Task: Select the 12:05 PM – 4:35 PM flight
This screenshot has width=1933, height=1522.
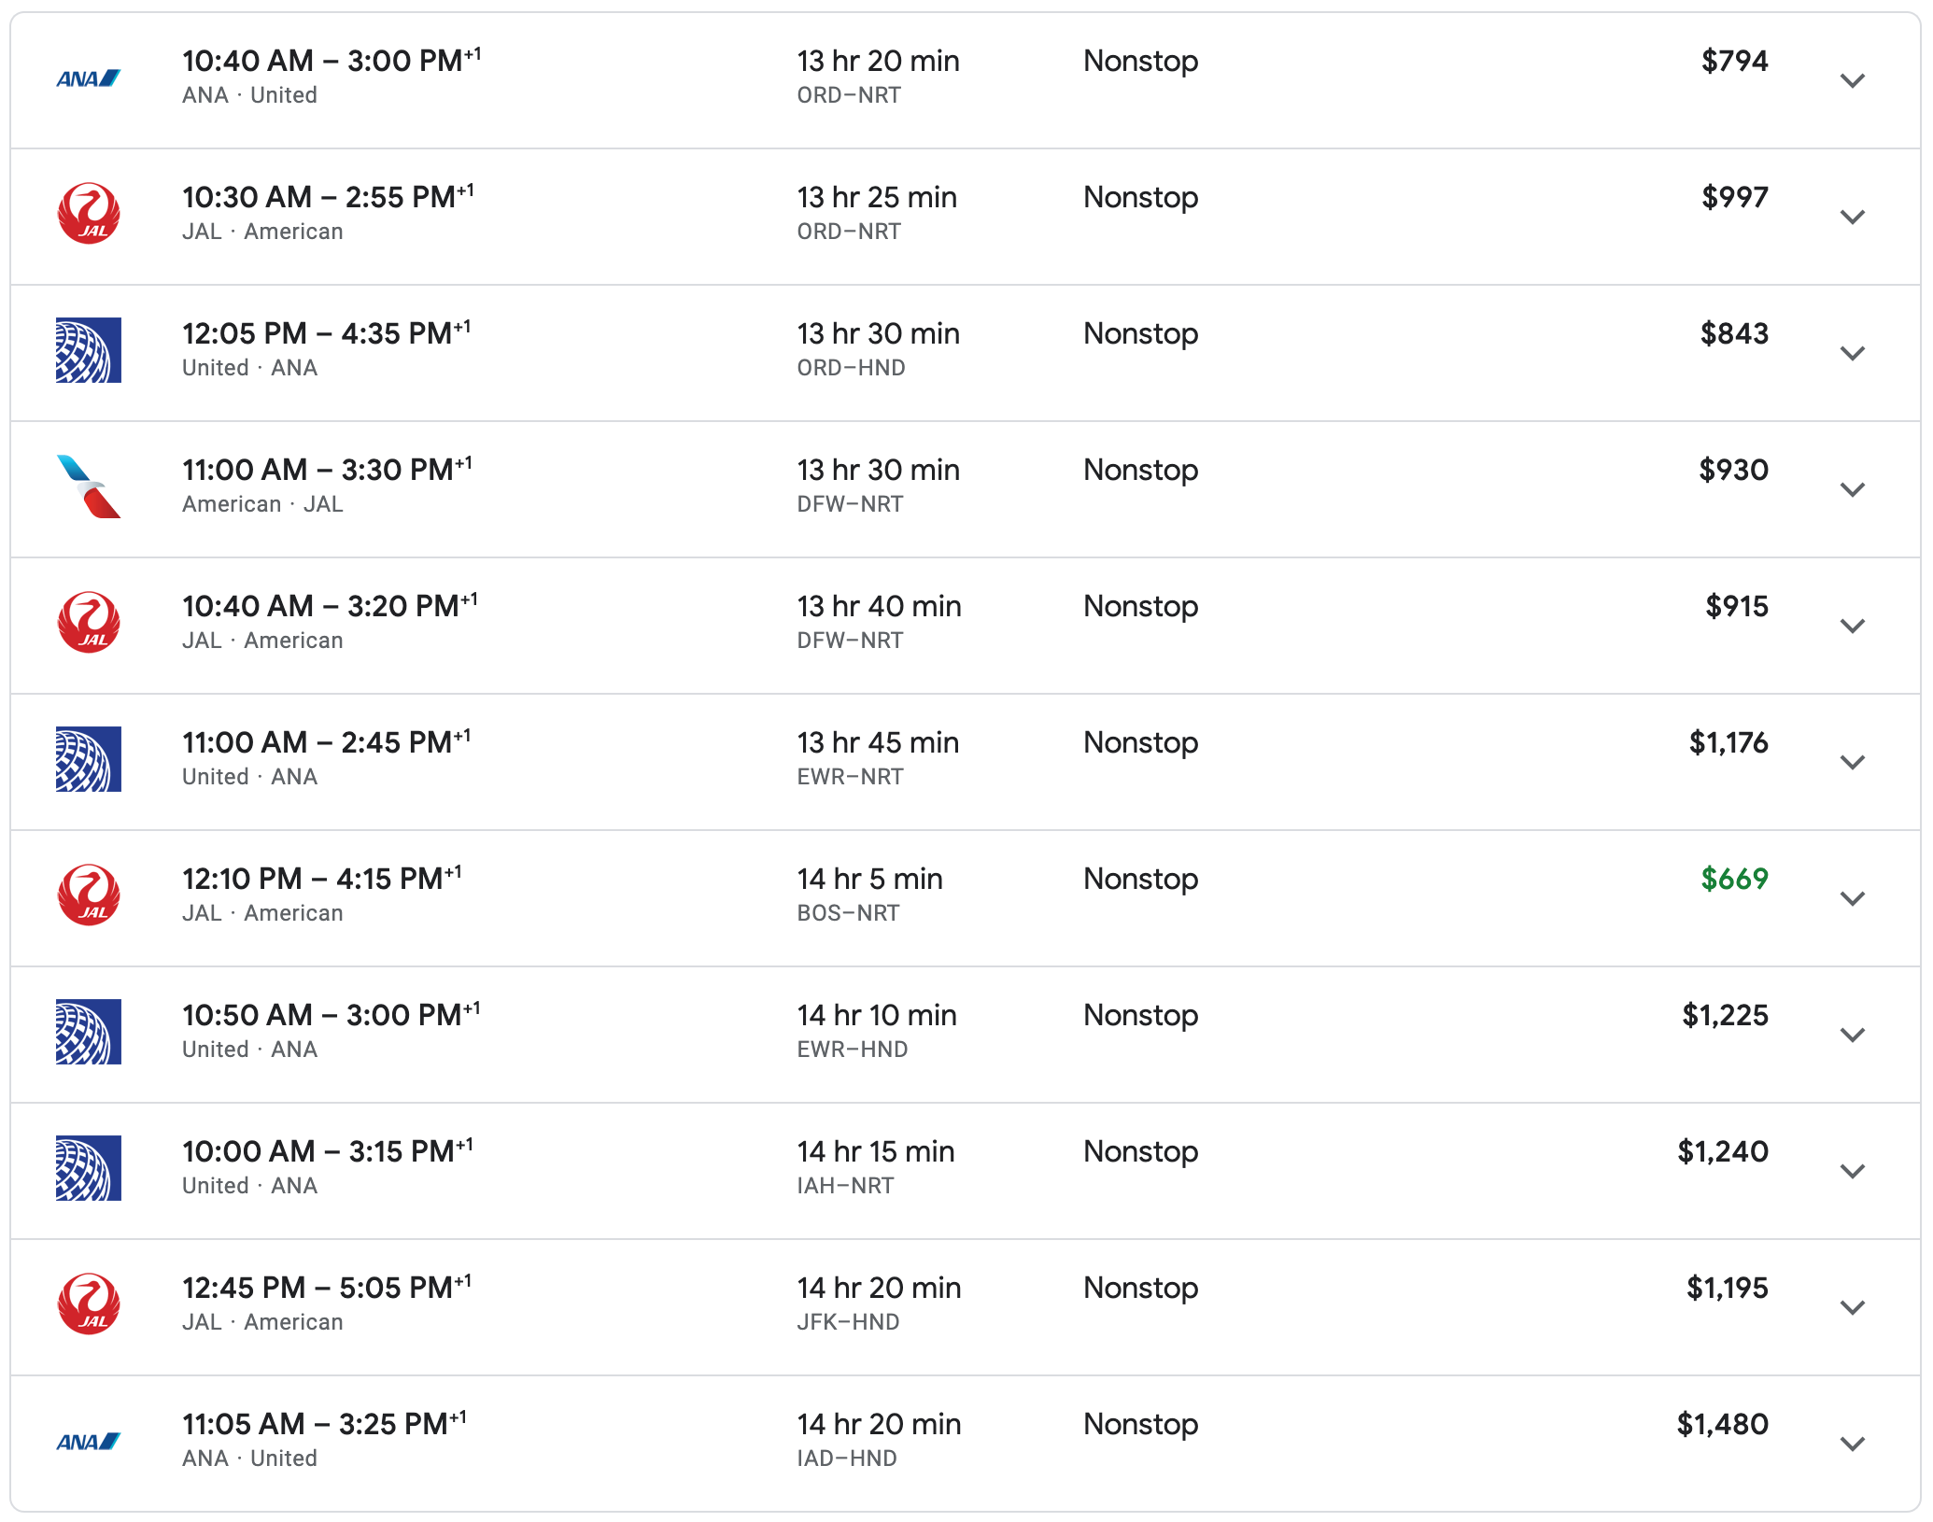Action: click(x=326, y=333)
